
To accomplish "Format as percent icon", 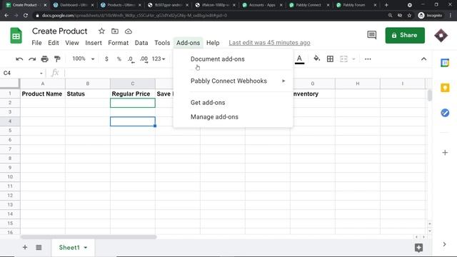I will (x=119, y=59).
